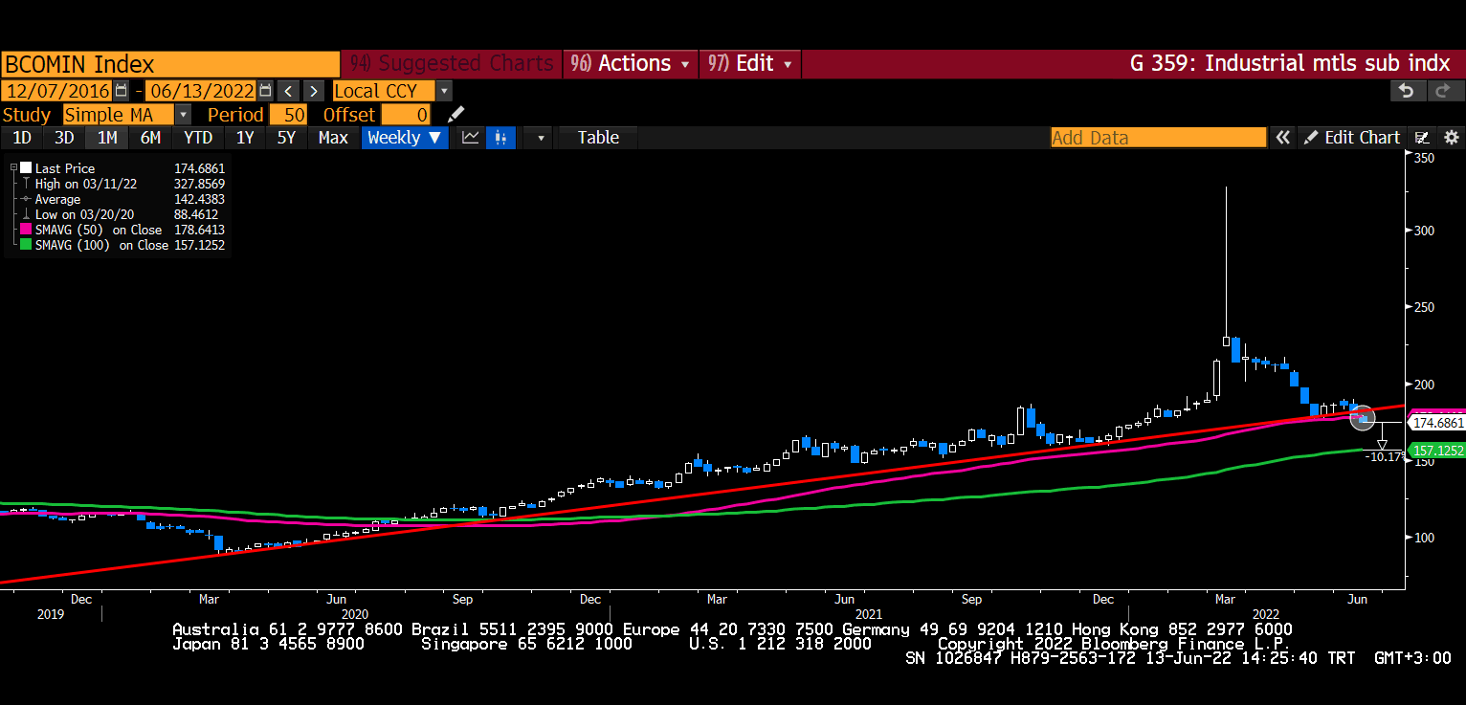Select the 6M range tab
Screen dimensions: 1466x705
[150, 138]
